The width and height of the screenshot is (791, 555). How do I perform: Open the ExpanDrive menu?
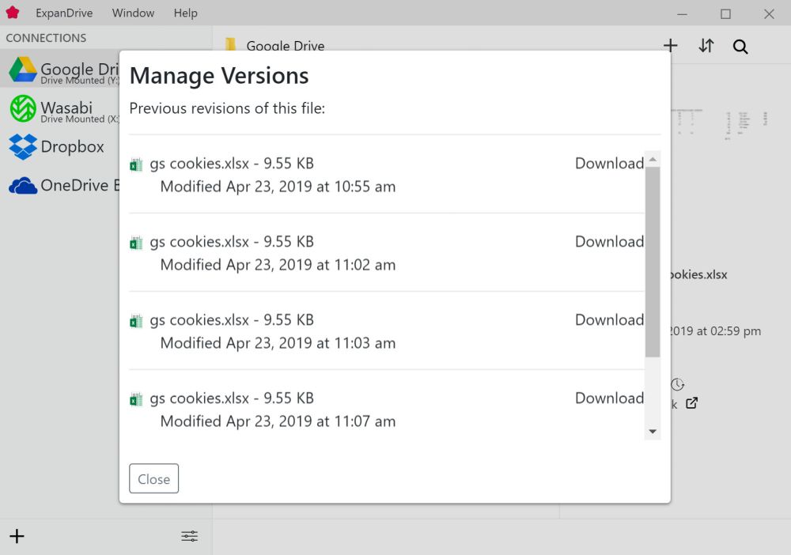[x=64, y=13]
